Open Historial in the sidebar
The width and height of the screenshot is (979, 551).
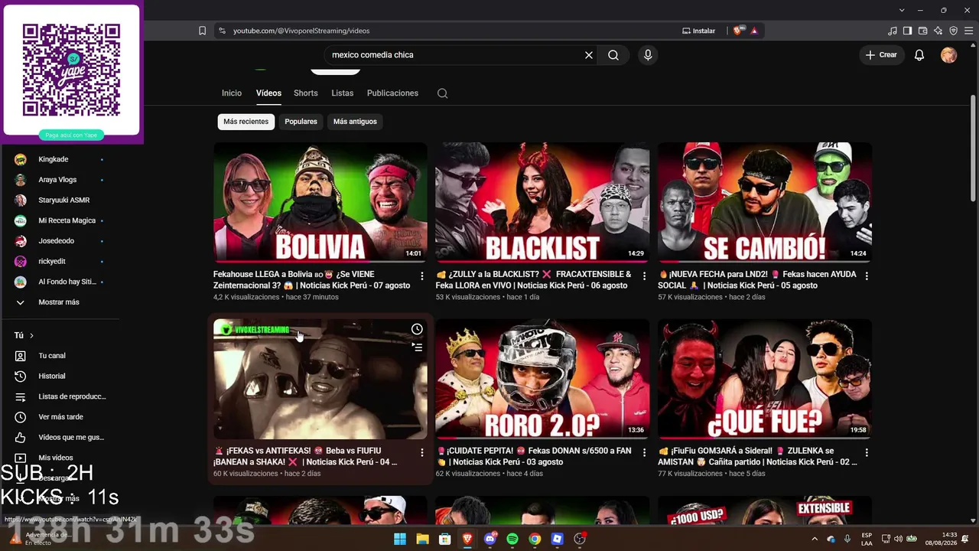coord(52,376)
